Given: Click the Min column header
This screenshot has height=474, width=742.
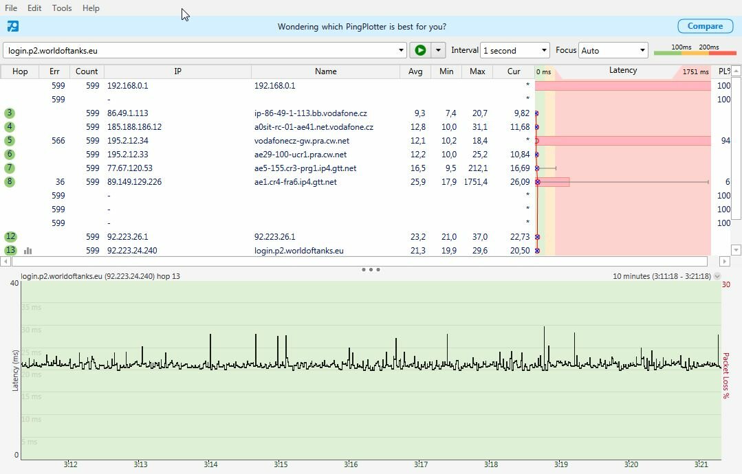Looking at the screenshot, I should click(x=446, y=71).
